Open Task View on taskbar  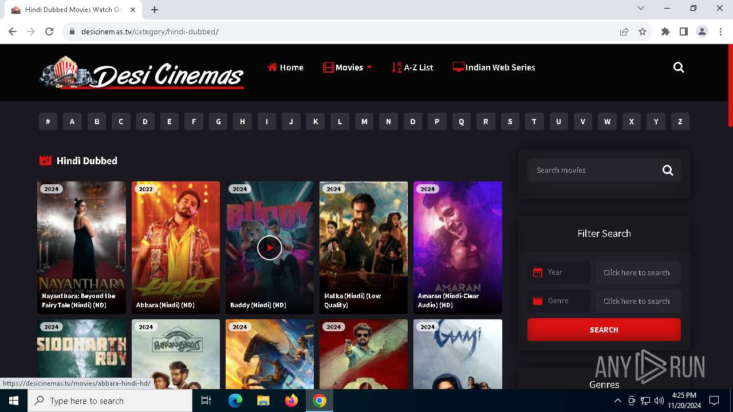(x=206, y=401)
